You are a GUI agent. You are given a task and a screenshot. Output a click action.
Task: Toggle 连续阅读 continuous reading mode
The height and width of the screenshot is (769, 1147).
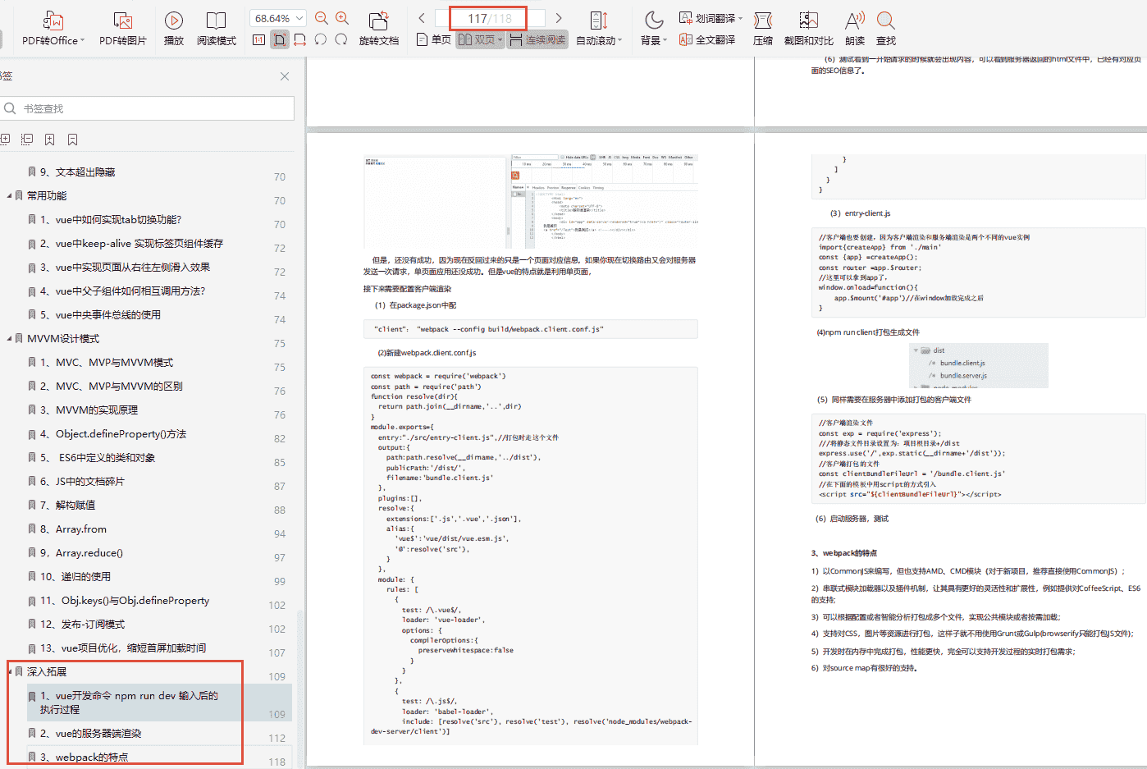(x=537, y=39)
